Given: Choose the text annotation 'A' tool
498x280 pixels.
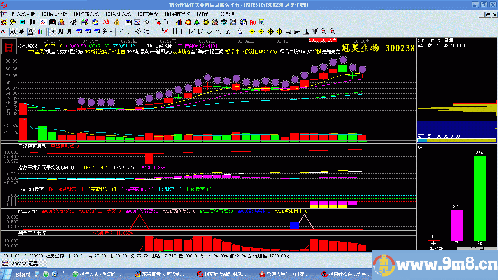Looking at the screenshot, I should [228, 31].
